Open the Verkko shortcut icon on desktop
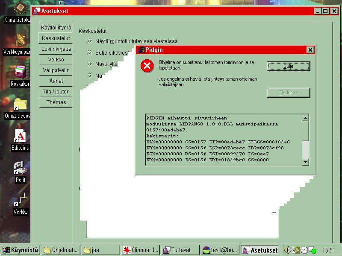The width and height of the screenshot is (342, 256). pyautogui.click(x=20, y=199)
